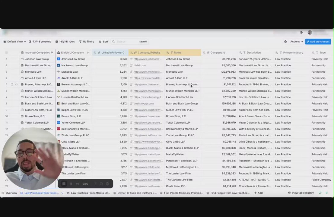Open the Company_Website column header menu

[146, 52]
